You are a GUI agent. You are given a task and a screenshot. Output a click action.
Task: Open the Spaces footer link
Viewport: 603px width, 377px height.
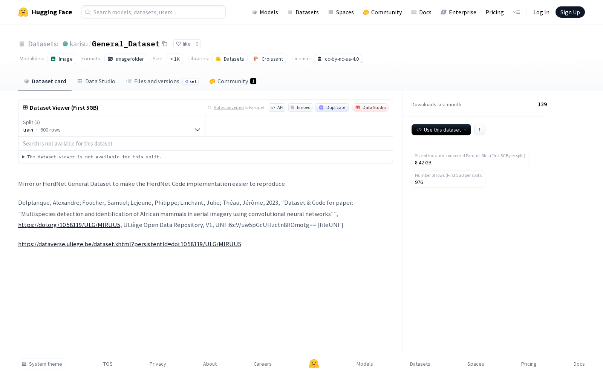(476, 364)
